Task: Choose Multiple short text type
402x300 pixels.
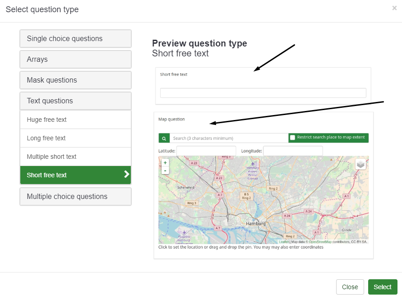Action: point(75,157)
